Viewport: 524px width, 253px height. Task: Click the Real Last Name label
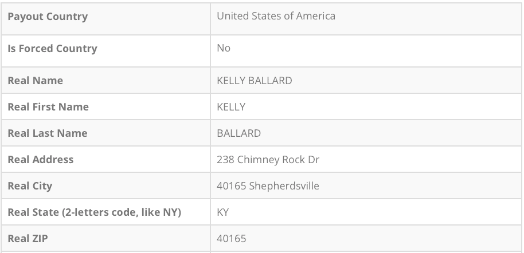[48, 133]
